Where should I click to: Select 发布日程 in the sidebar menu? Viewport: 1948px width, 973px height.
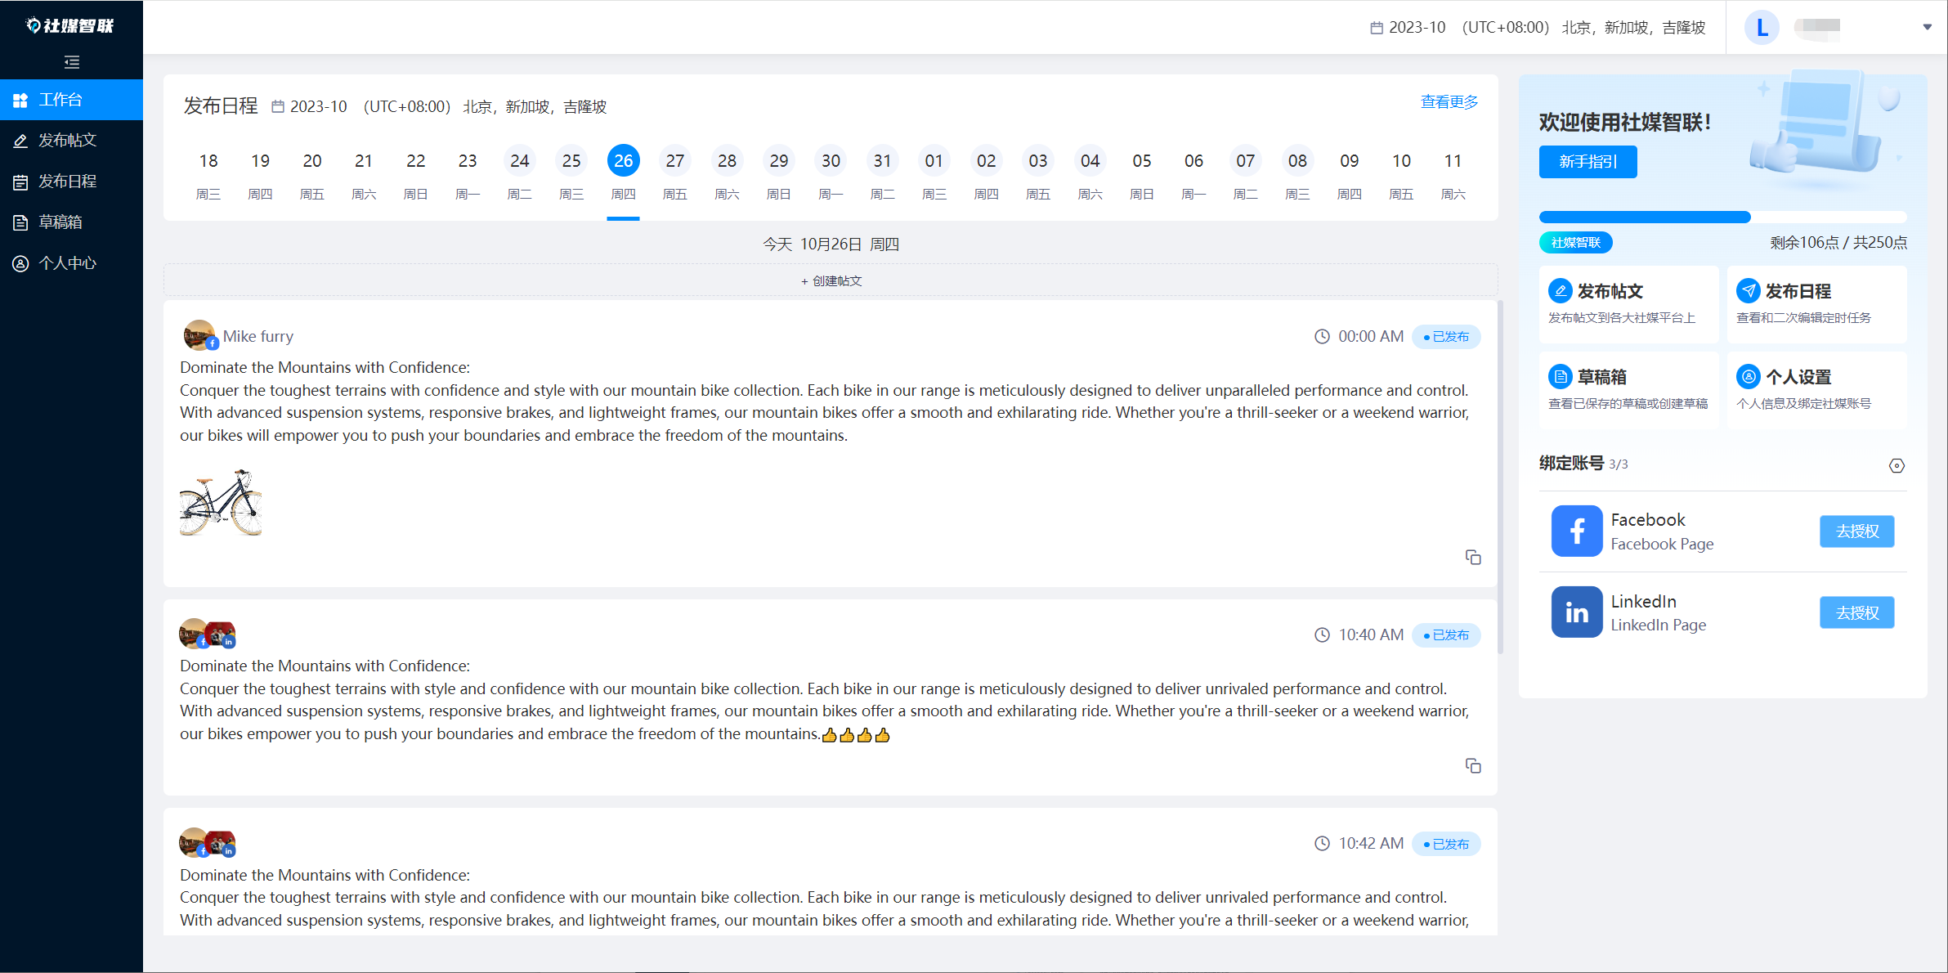68,181
